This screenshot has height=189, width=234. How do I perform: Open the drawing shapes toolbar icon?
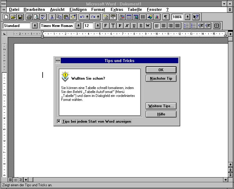[x=150, y=17]
